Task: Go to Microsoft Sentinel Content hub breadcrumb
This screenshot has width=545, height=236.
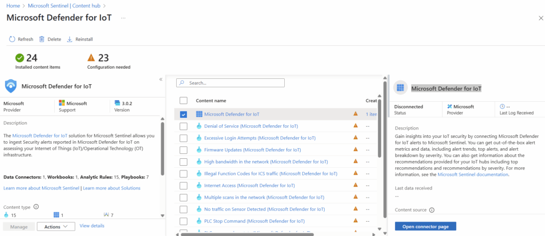Action: click(64, 5)
